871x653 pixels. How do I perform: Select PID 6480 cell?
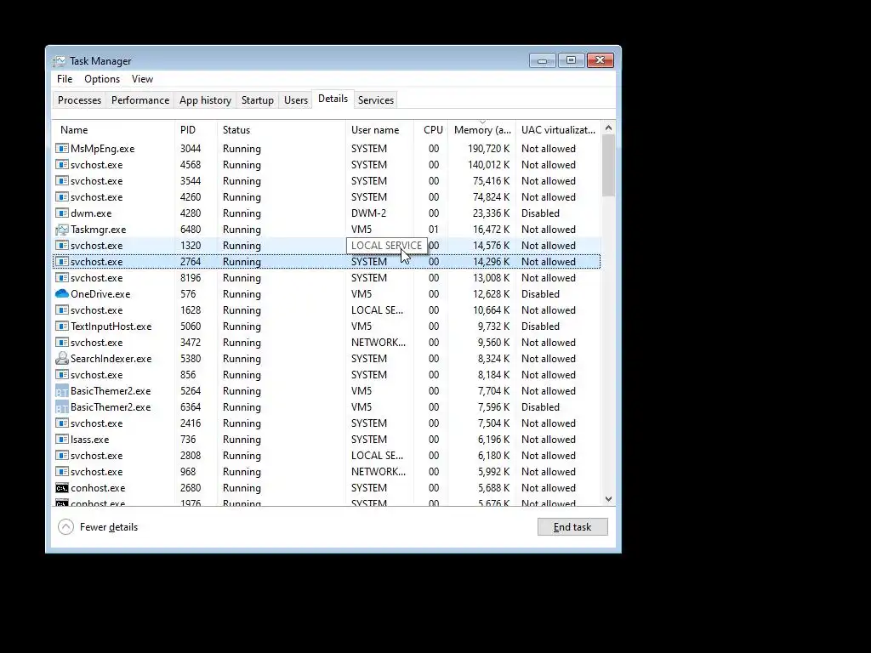click(x=191, y=230)
